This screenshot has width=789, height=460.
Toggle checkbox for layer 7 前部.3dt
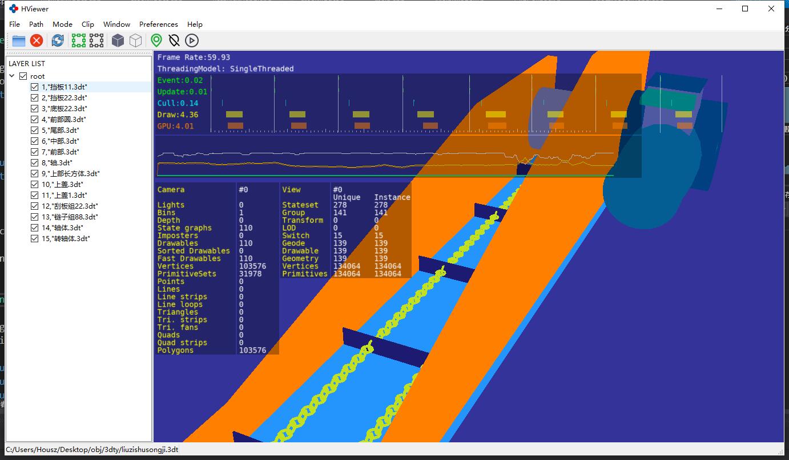[35, 152]
